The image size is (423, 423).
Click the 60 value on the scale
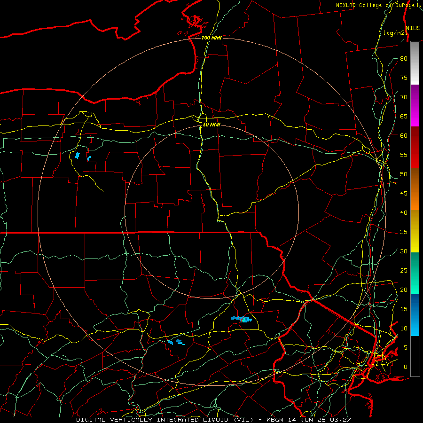click(404, 136)
